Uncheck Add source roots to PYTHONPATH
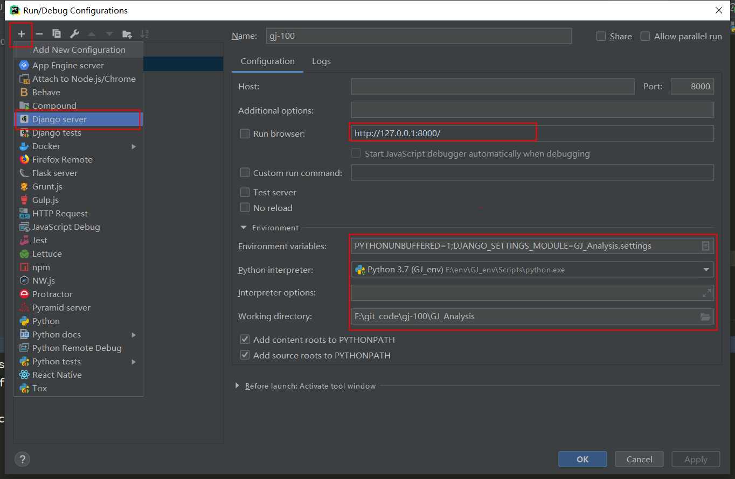The image size is (735, 479). [245, 355]
